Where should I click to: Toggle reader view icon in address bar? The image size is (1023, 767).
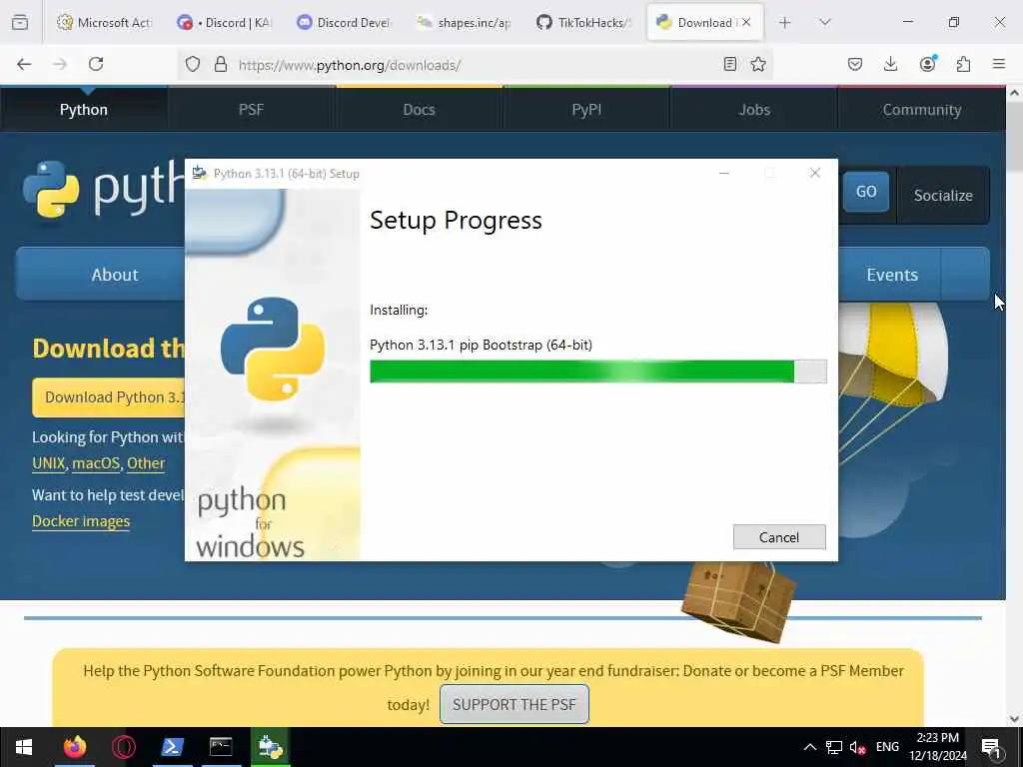[x=730, y=64]
